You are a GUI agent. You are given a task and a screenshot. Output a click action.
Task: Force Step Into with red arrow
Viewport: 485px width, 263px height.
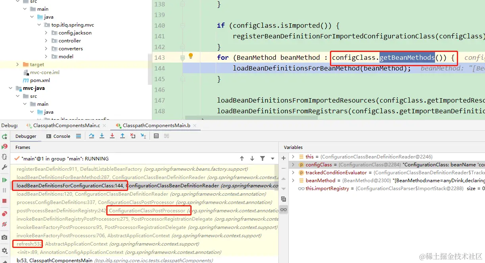click(112, 136)
